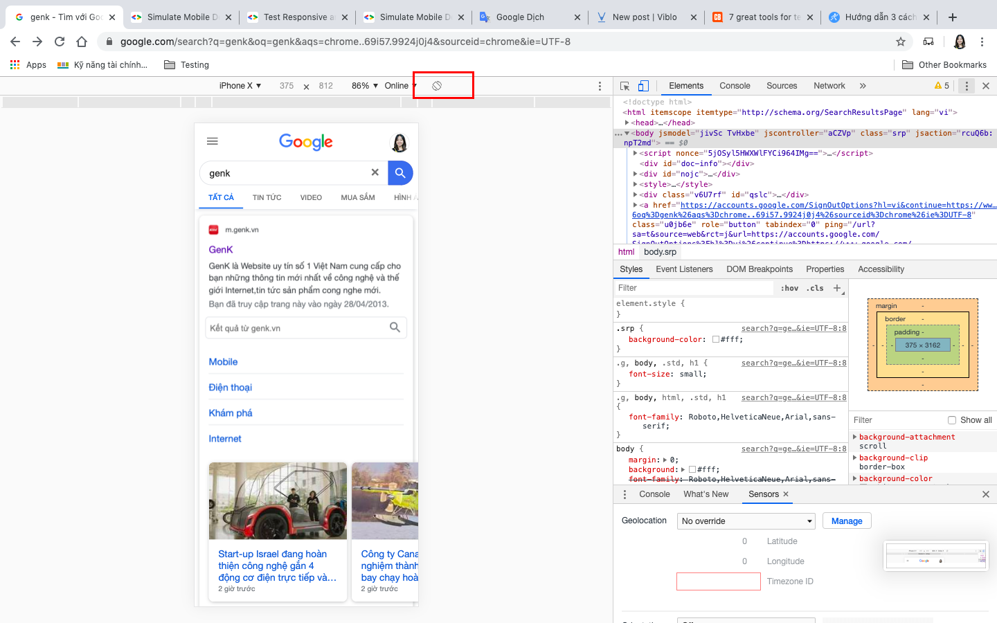
Task: Open DevTools warnings count indicator
Action: coord(942,86)
